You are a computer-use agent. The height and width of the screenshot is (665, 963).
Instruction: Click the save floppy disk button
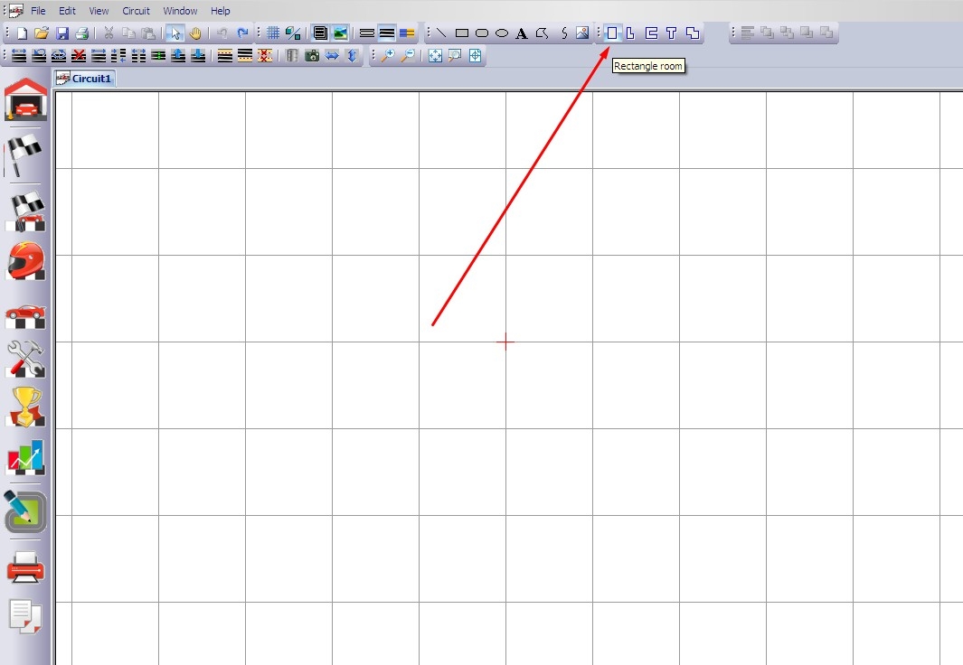[x=62, y=33]
